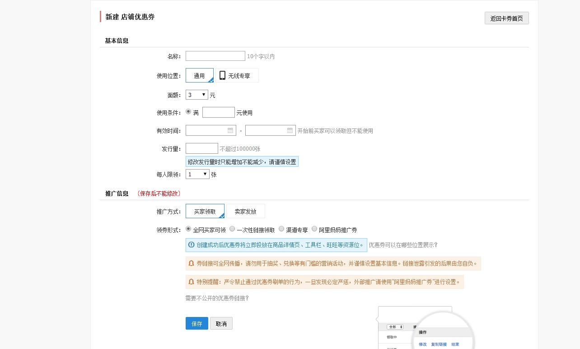Click the bell icon beside 特别提醒
Image resolution: width=580 pixels, height=349 pixels.
pos(191,282)
